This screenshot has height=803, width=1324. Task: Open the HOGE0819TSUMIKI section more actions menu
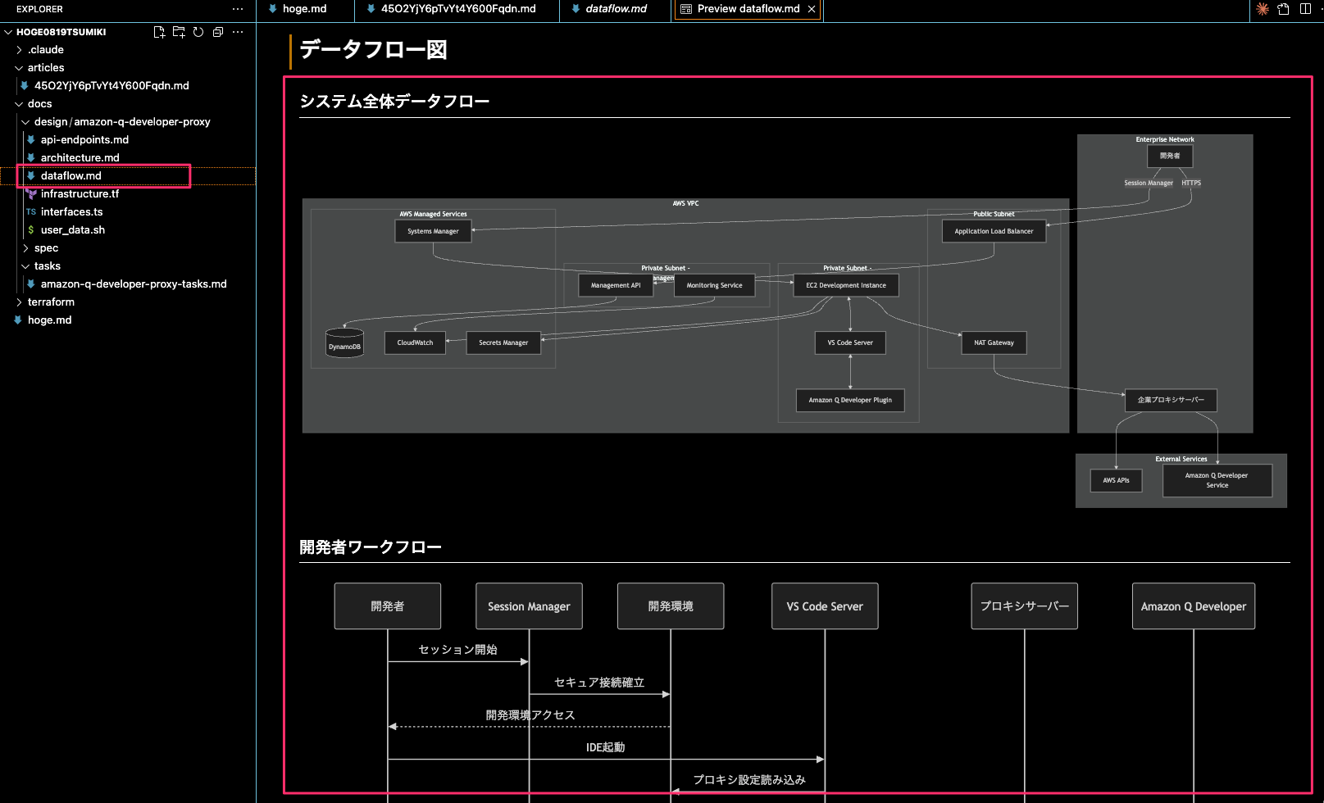(238, 32)
